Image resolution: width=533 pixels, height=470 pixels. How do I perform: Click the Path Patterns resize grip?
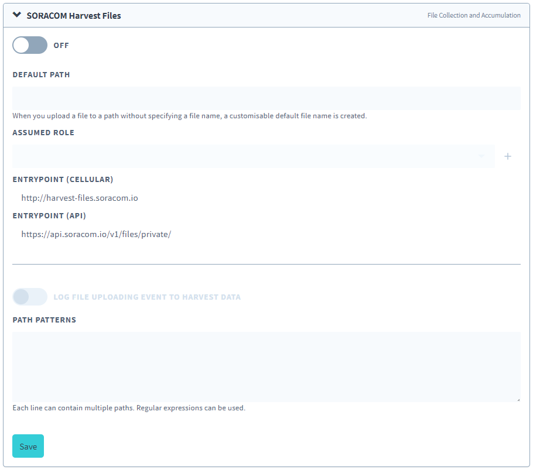[x=518, y=399]
